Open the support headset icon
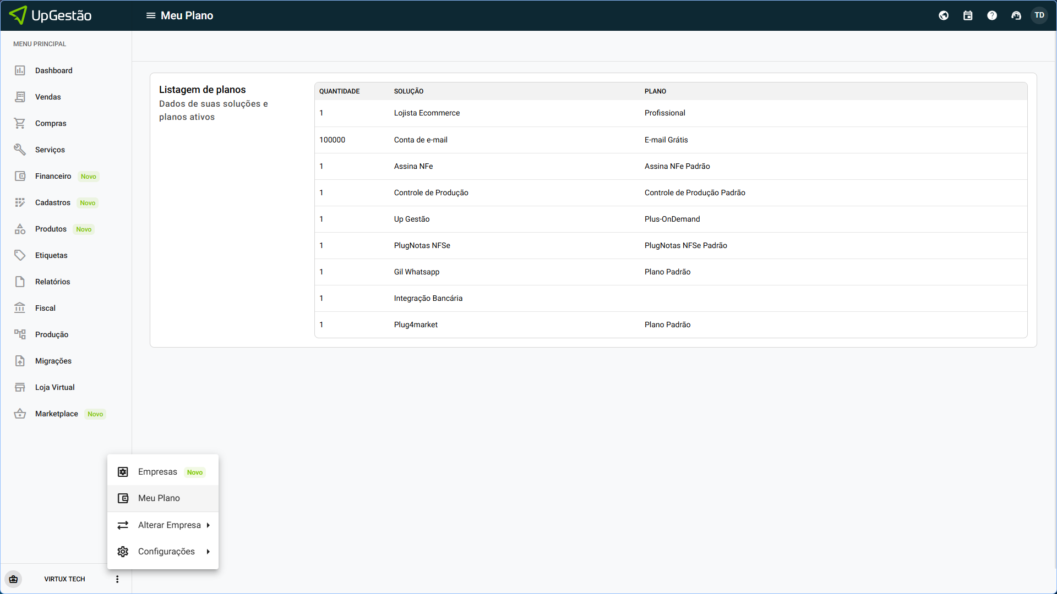This screenshot has width=1057, height=594. [1016, 15]
